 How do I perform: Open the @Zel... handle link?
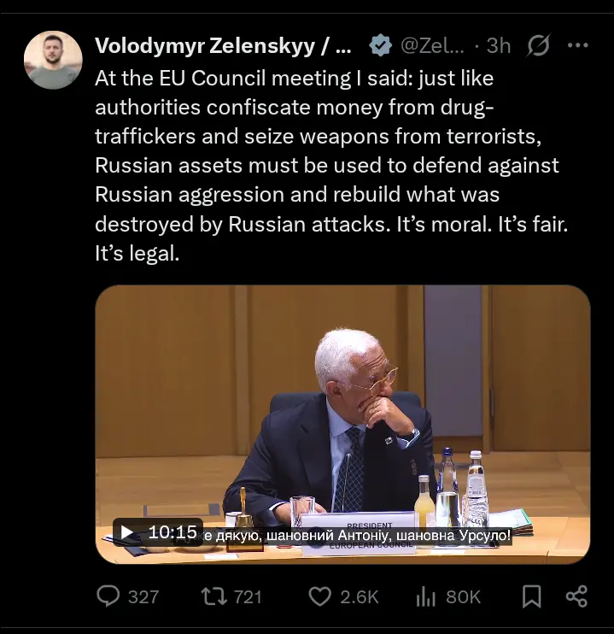click(x=432, y=45)
